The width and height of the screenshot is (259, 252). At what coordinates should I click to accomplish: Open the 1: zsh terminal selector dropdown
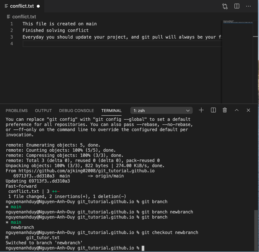pos(161,110)
